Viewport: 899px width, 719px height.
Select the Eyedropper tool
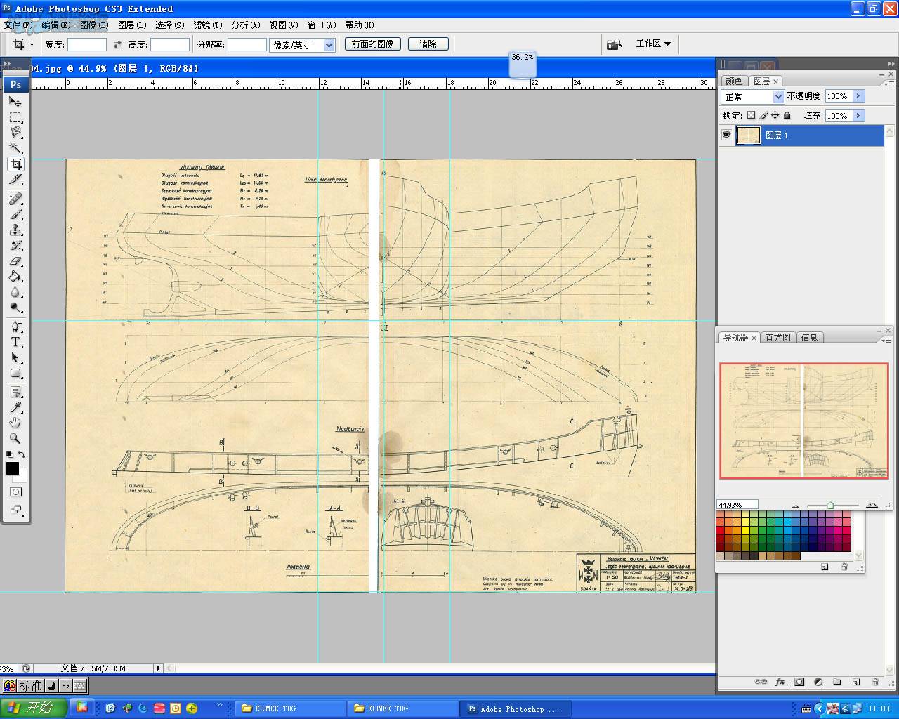pyautogui.click(x=15, y=407)
